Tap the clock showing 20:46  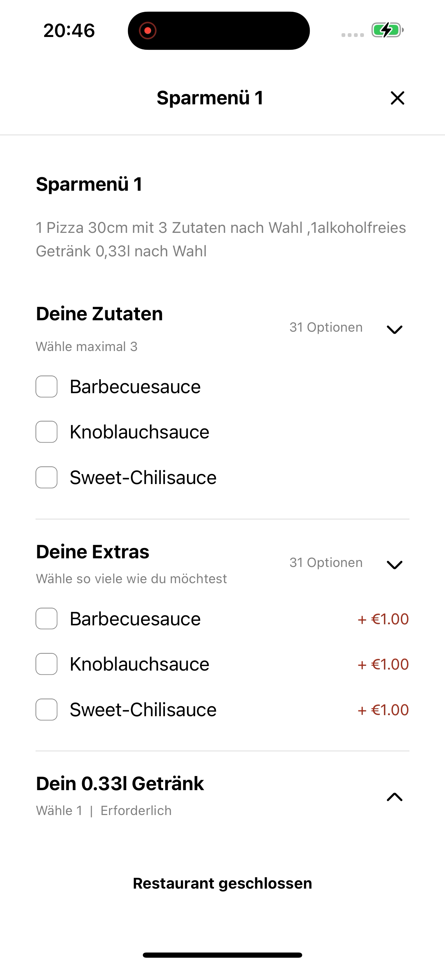[69, 30]
